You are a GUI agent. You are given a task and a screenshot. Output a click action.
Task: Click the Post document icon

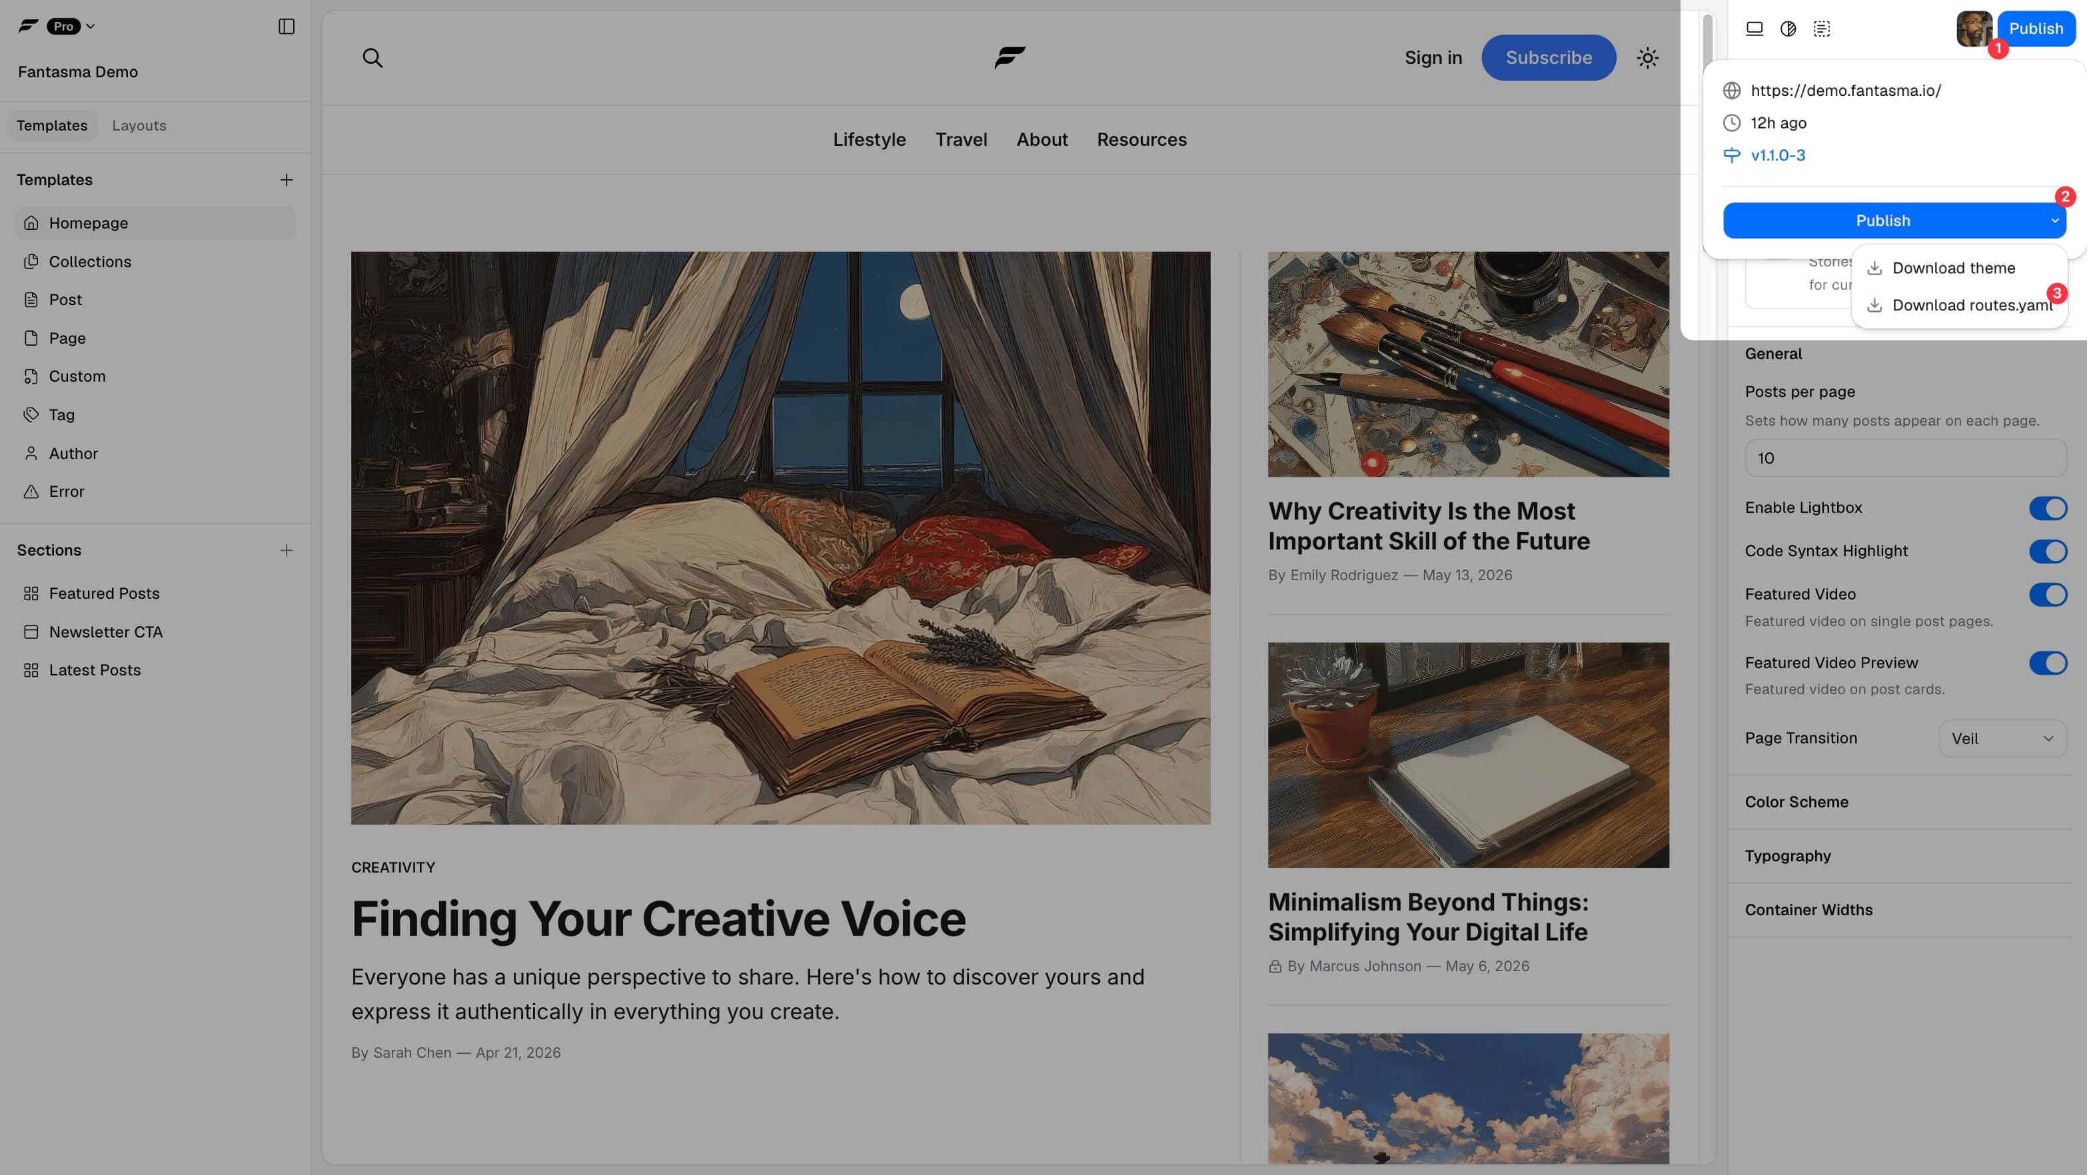tap(31, 300)
